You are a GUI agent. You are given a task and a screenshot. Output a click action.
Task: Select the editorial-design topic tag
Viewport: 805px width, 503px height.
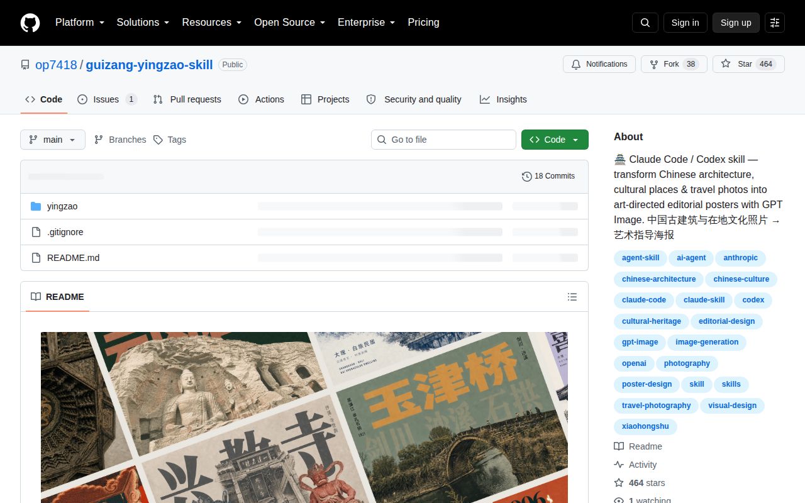coord(726,321)
